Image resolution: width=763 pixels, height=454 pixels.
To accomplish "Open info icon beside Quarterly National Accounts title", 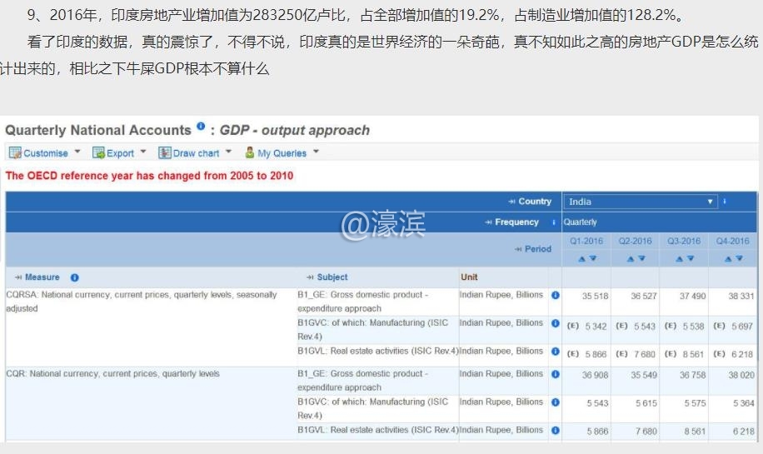I will [201, 126].
